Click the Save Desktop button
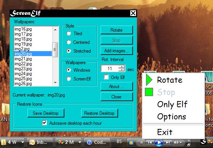Image resolution: width=213 pixels, height=148 pixels. tap(46, 113)
